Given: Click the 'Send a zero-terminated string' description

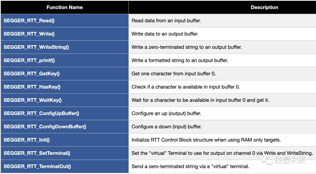Looking at the screenshot, I should [x=190, y=166].
